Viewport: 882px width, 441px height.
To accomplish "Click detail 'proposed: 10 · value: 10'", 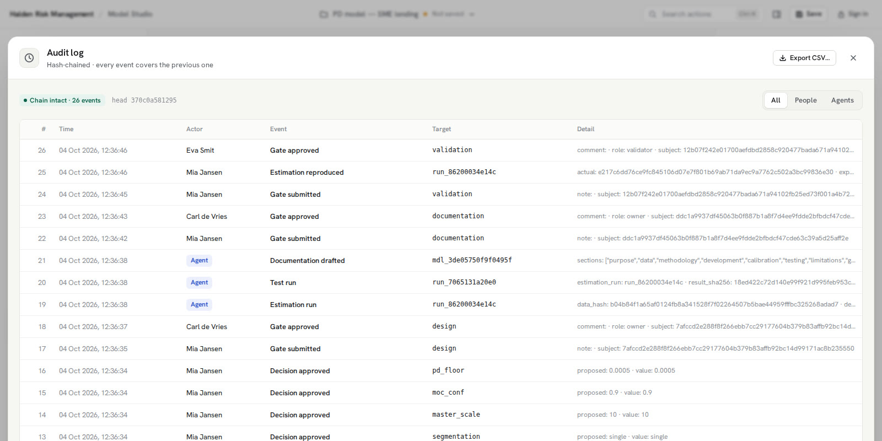I will pyautogui.click(x=613, y=415).
